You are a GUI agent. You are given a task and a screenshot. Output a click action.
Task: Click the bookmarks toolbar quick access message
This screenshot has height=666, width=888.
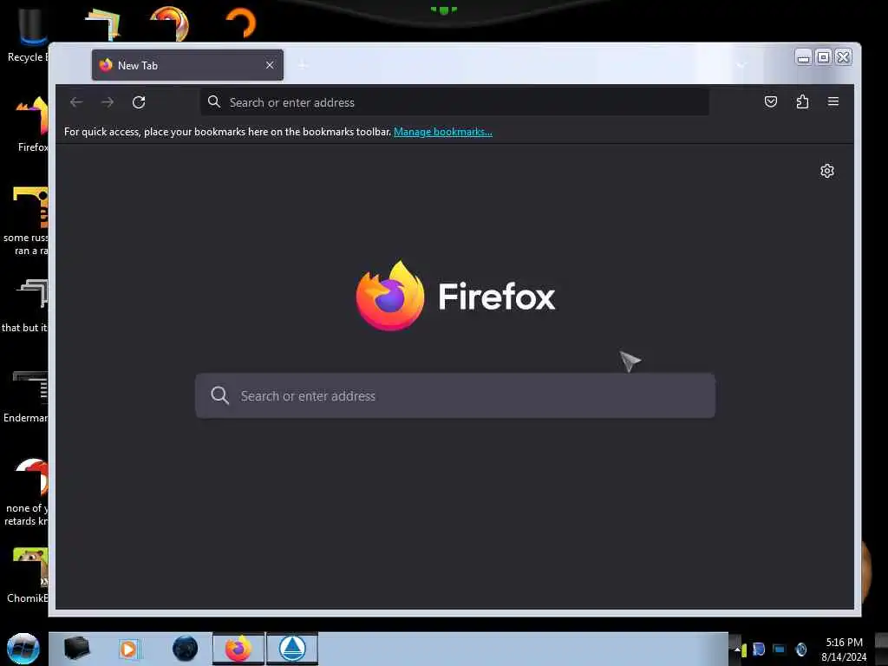click(x=228, y=132)
